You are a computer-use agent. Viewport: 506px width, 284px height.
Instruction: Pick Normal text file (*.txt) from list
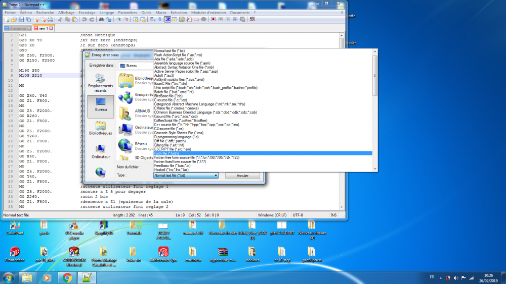click(263, 51)
